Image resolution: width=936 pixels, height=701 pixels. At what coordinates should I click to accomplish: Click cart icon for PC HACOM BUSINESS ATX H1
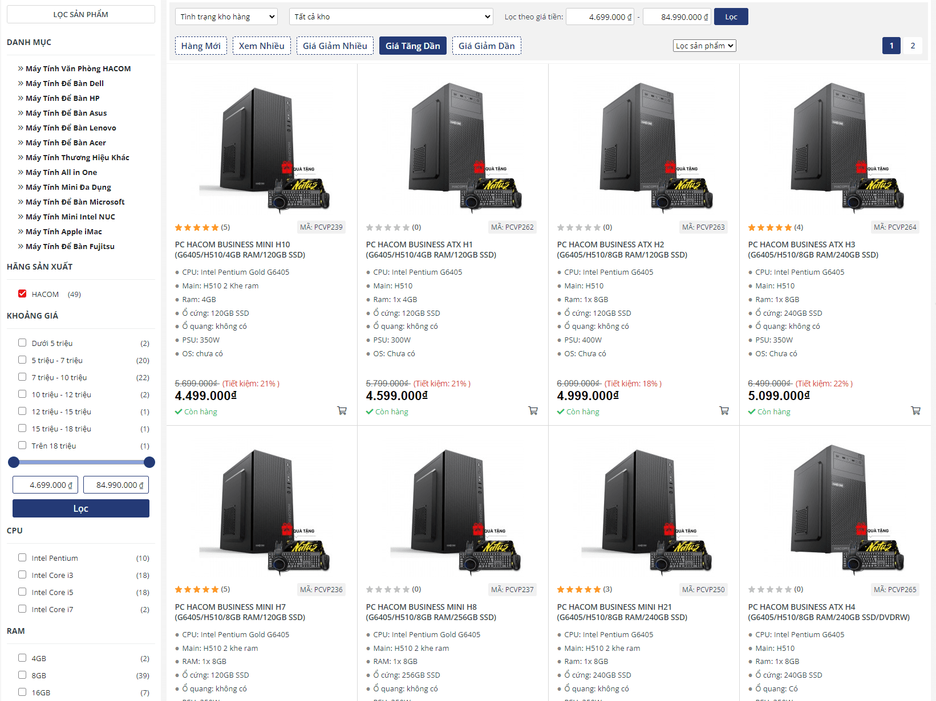coord(533,410)
